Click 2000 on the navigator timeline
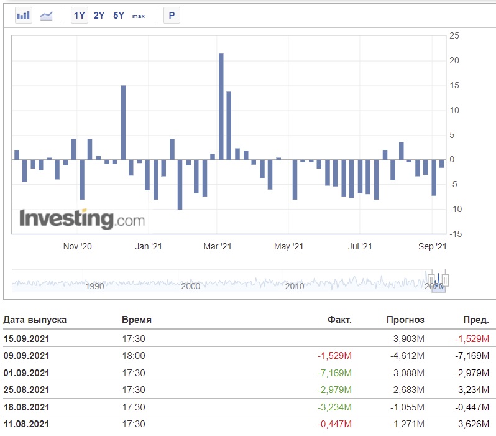Screen dimensions: 496x436 coord(190,286)
